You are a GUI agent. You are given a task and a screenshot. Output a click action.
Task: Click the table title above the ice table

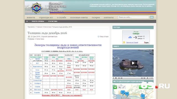[x=62, y=51]
